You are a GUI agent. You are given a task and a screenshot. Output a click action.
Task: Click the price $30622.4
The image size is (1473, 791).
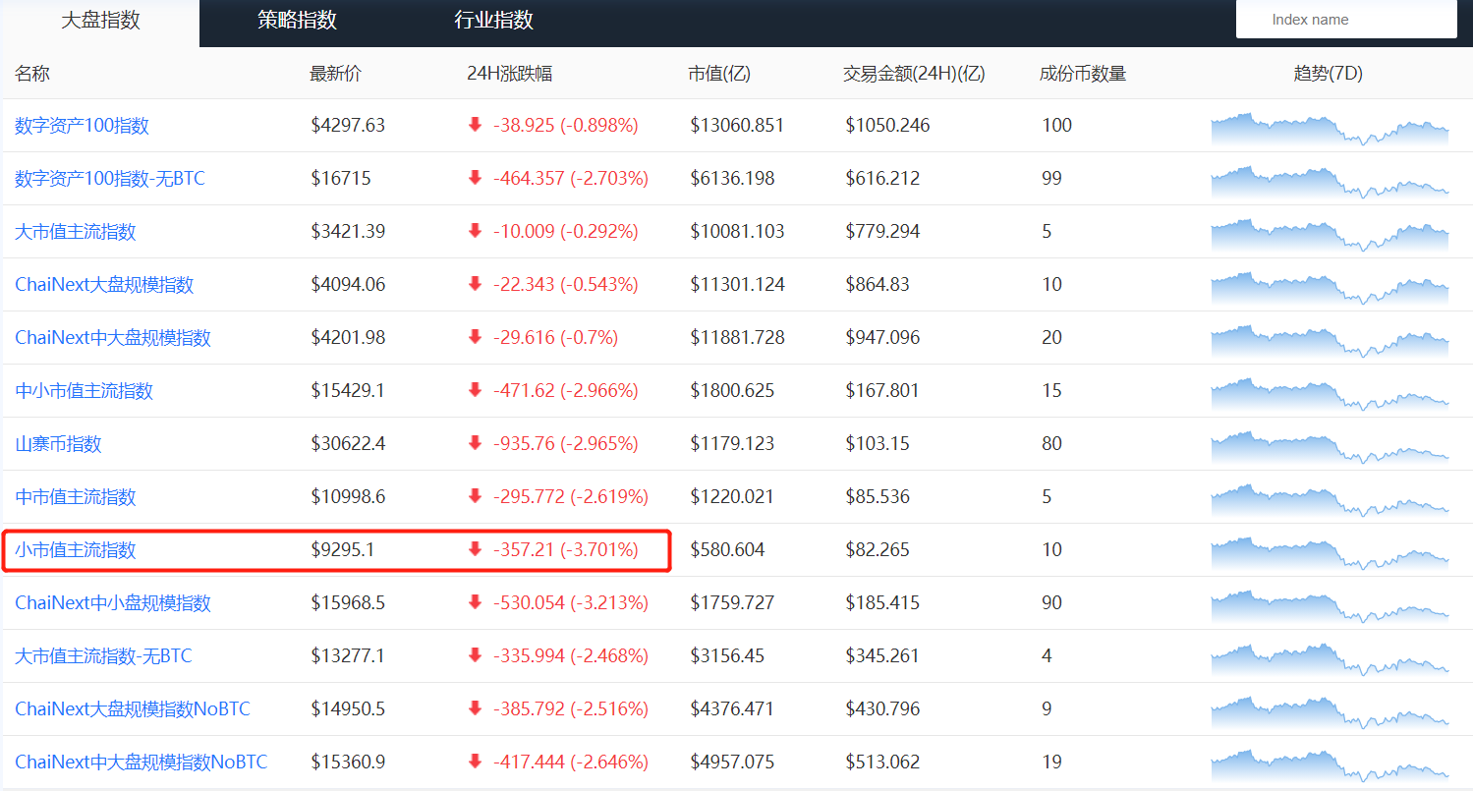(x=348, y=444)
